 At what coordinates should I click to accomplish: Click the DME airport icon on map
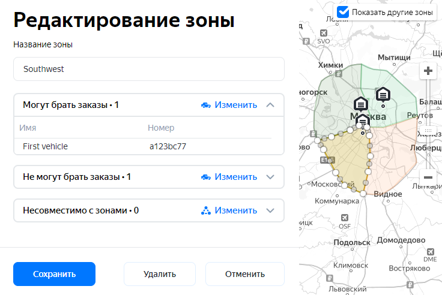click(x=430, y=251)
